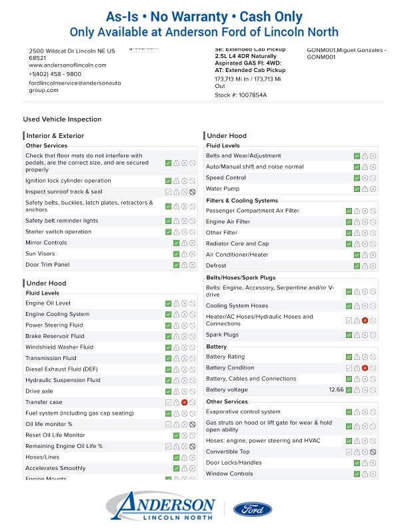The width and height of the screenshot is (408, 528).
Task: Toggle green checkbox for Battery Rating
Action: 349,357
